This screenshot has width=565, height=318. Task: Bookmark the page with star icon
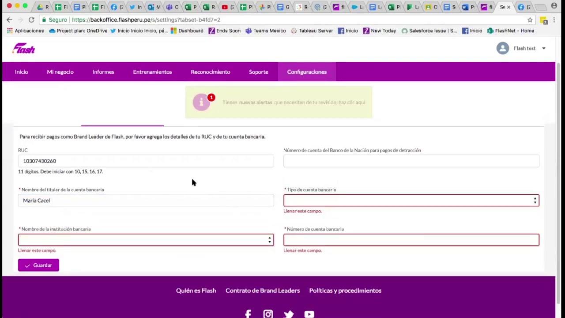(530, 20)
